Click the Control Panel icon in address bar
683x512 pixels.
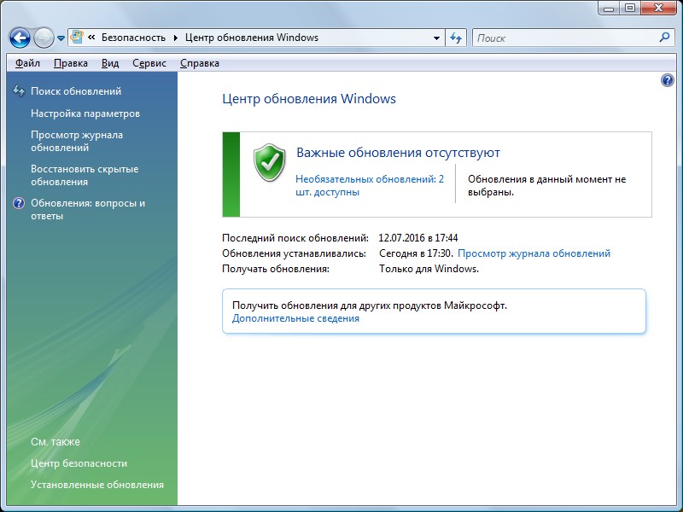point(77,38)
